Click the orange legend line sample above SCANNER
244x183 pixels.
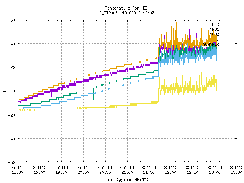[227, 39]
